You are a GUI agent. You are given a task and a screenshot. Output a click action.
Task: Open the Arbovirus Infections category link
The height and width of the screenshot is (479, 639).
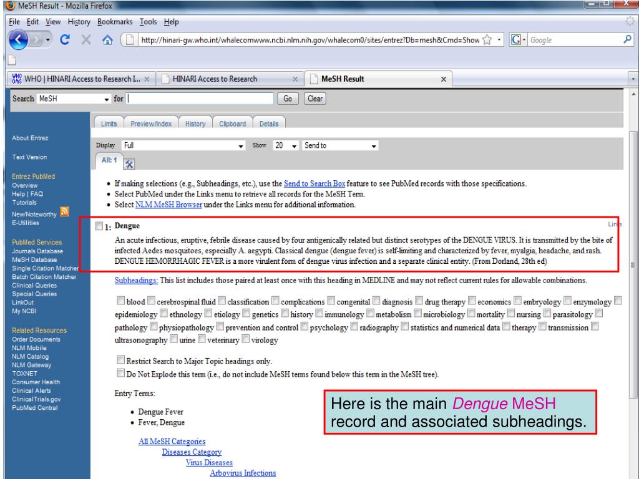243,473
